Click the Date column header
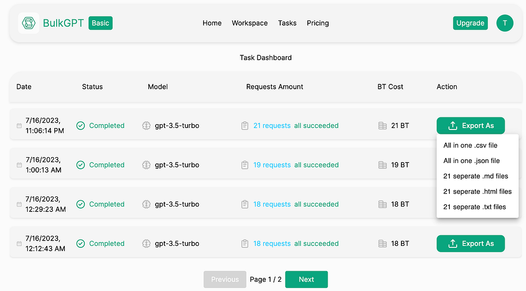 pyautogui.click(x=24, y=87)
